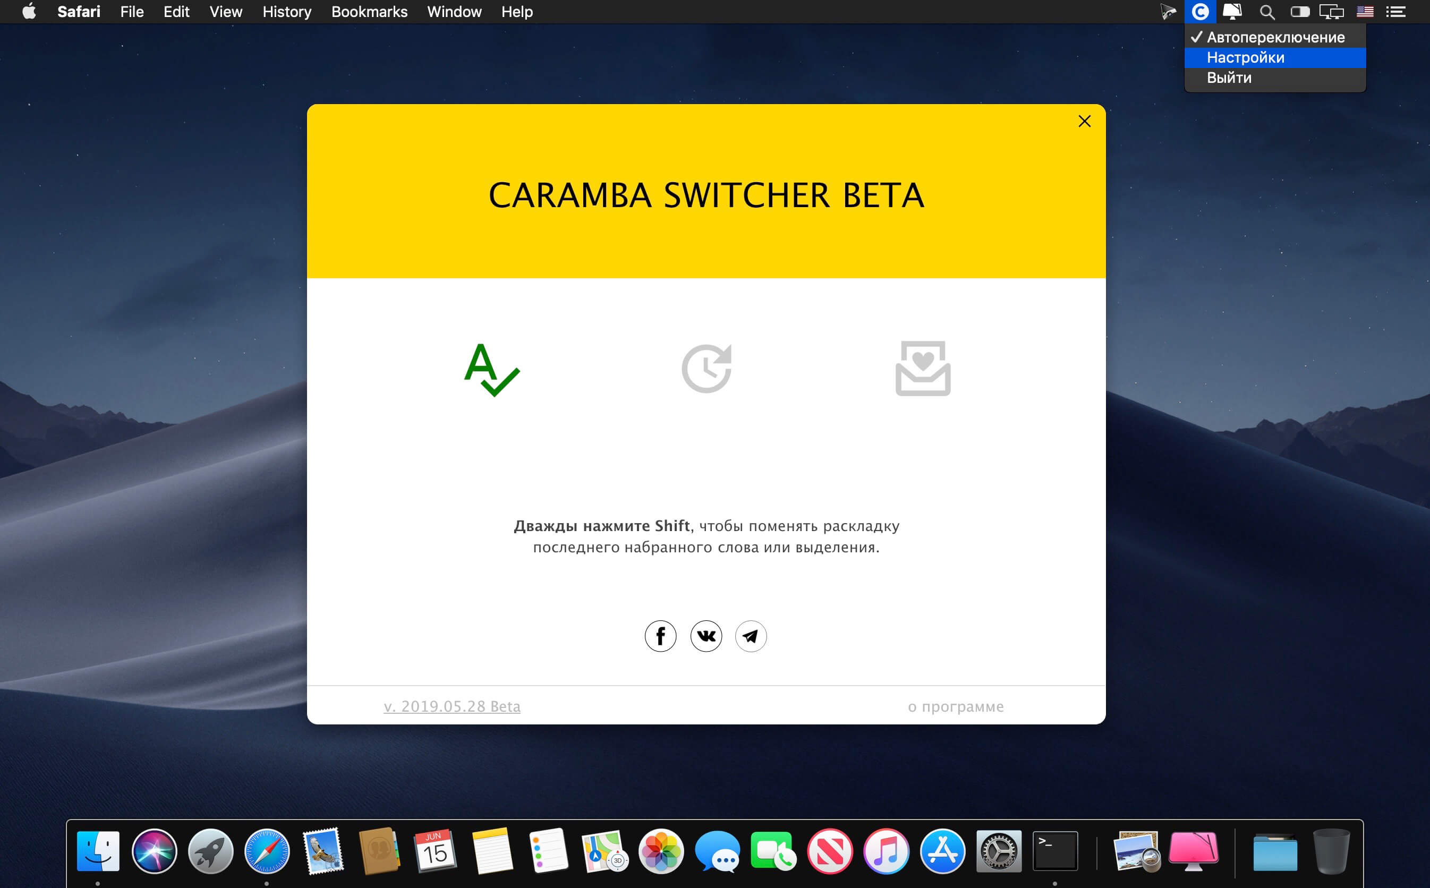Image resolution: width=1430 pixels, height=888 pixels.
Task: Open Finder from the Dock
Action: coord(98,851)
